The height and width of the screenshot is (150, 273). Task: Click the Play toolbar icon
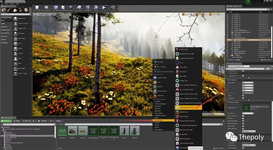(x=104, y=8)
